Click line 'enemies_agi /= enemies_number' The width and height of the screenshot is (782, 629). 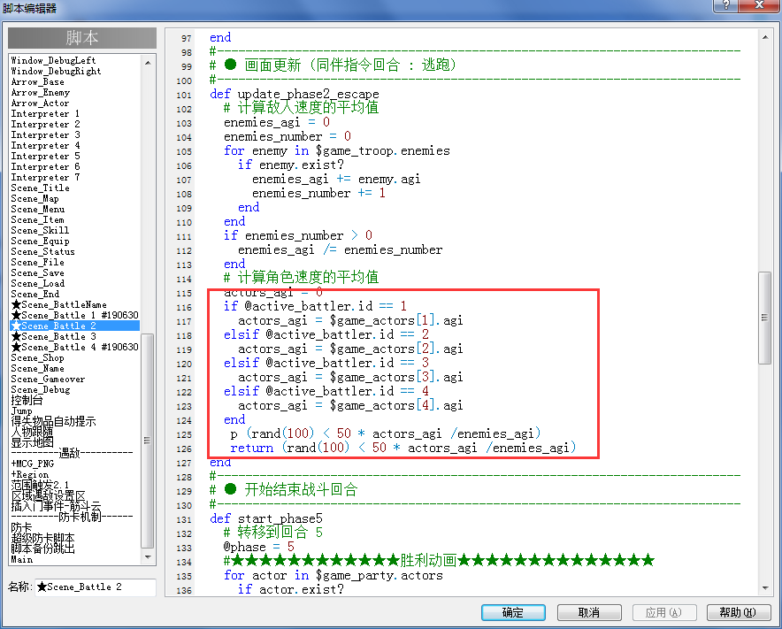[x=340, y=249]
